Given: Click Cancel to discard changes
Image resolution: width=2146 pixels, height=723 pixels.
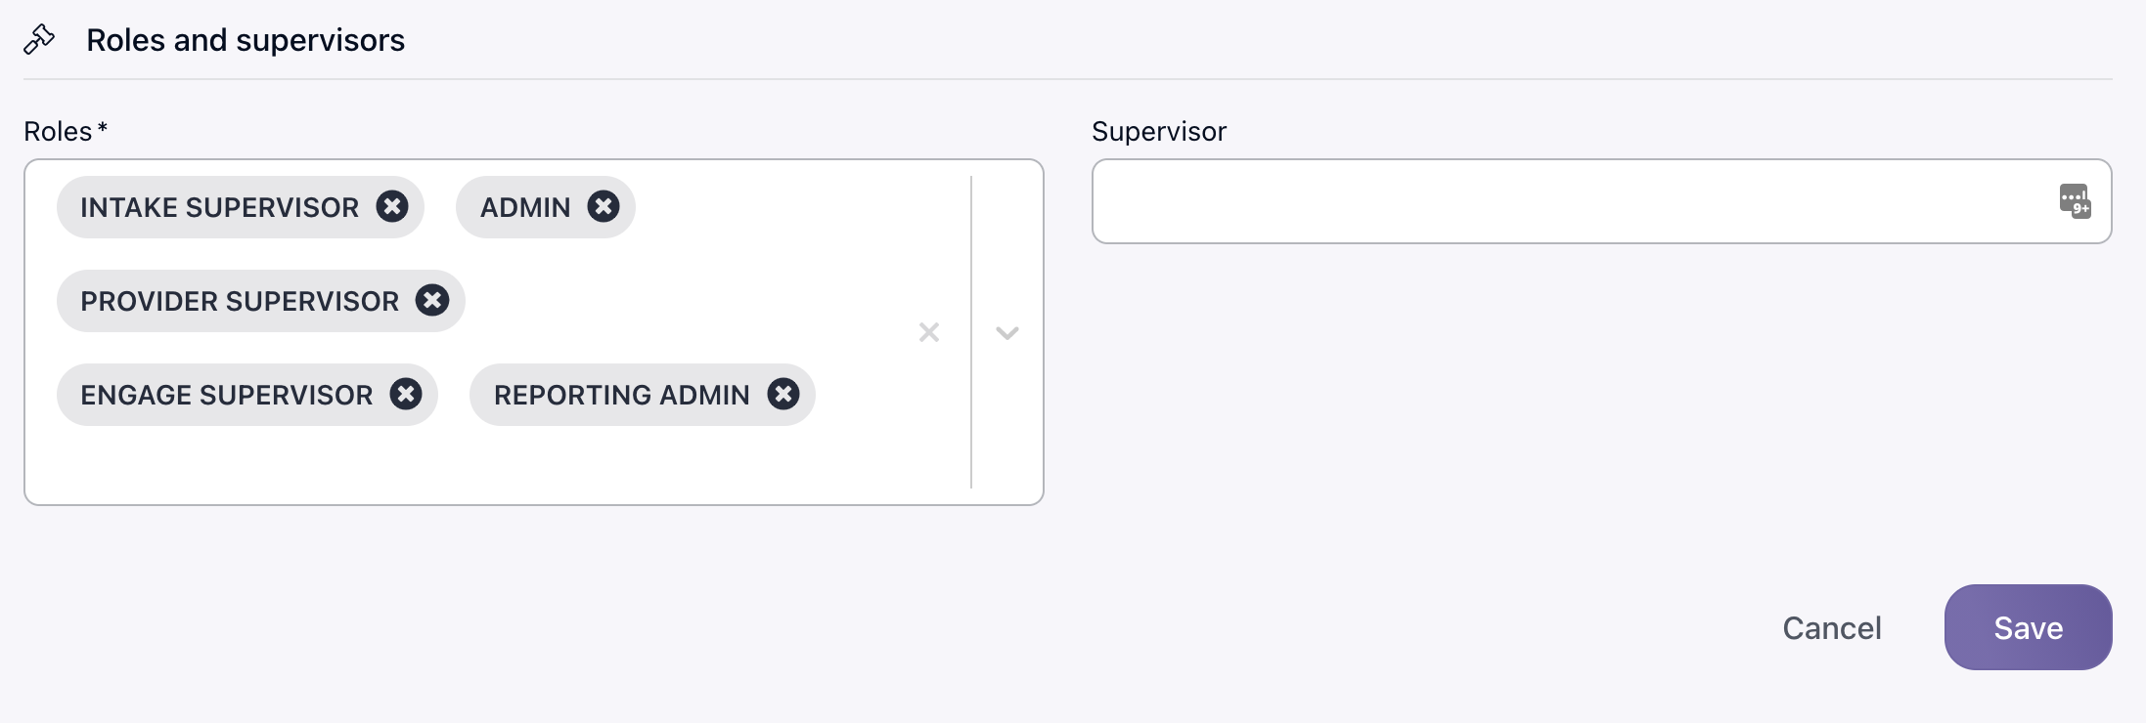Looking at the screenshot, I should point(1831,627).
